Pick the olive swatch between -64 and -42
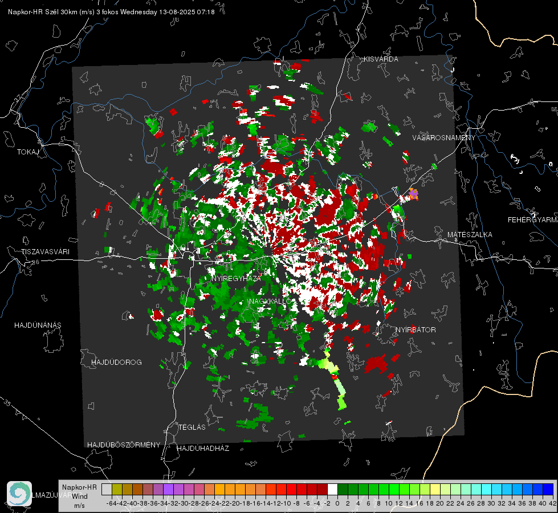The width and height of the screenshot is (558, 513). pos(117,489)
